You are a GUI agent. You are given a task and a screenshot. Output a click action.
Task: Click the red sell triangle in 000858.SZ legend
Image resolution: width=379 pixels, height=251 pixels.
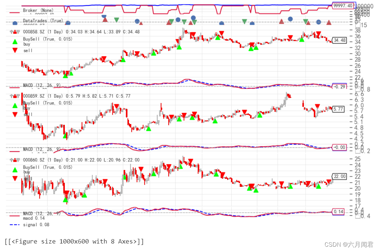click(15, 50)
